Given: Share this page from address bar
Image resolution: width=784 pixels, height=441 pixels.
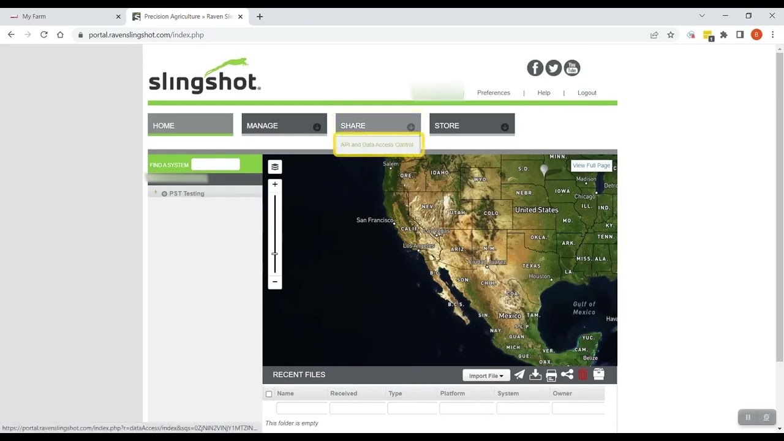Looking at the screenshot, I should (x=654, y=35).
